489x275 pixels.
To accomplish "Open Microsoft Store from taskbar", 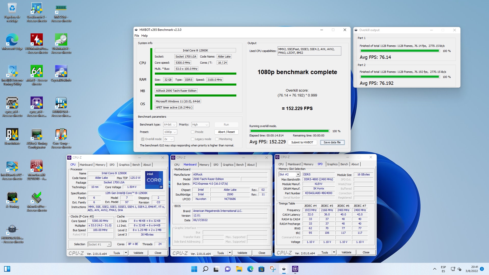I will click(x=261, y=269).
